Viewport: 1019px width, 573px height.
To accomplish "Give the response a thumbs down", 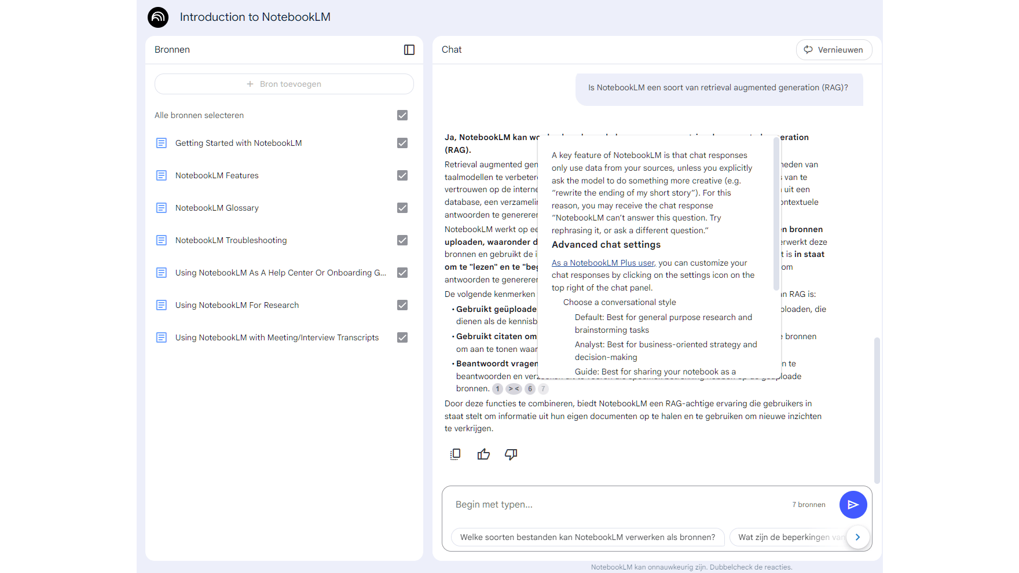I will point(511,454).
